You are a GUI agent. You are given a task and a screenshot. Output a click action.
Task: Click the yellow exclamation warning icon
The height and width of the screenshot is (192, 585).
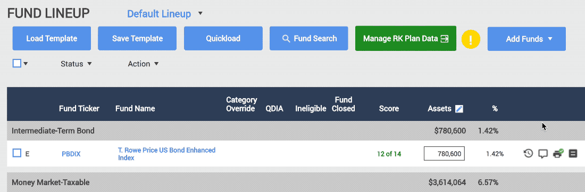coord(471,39)
